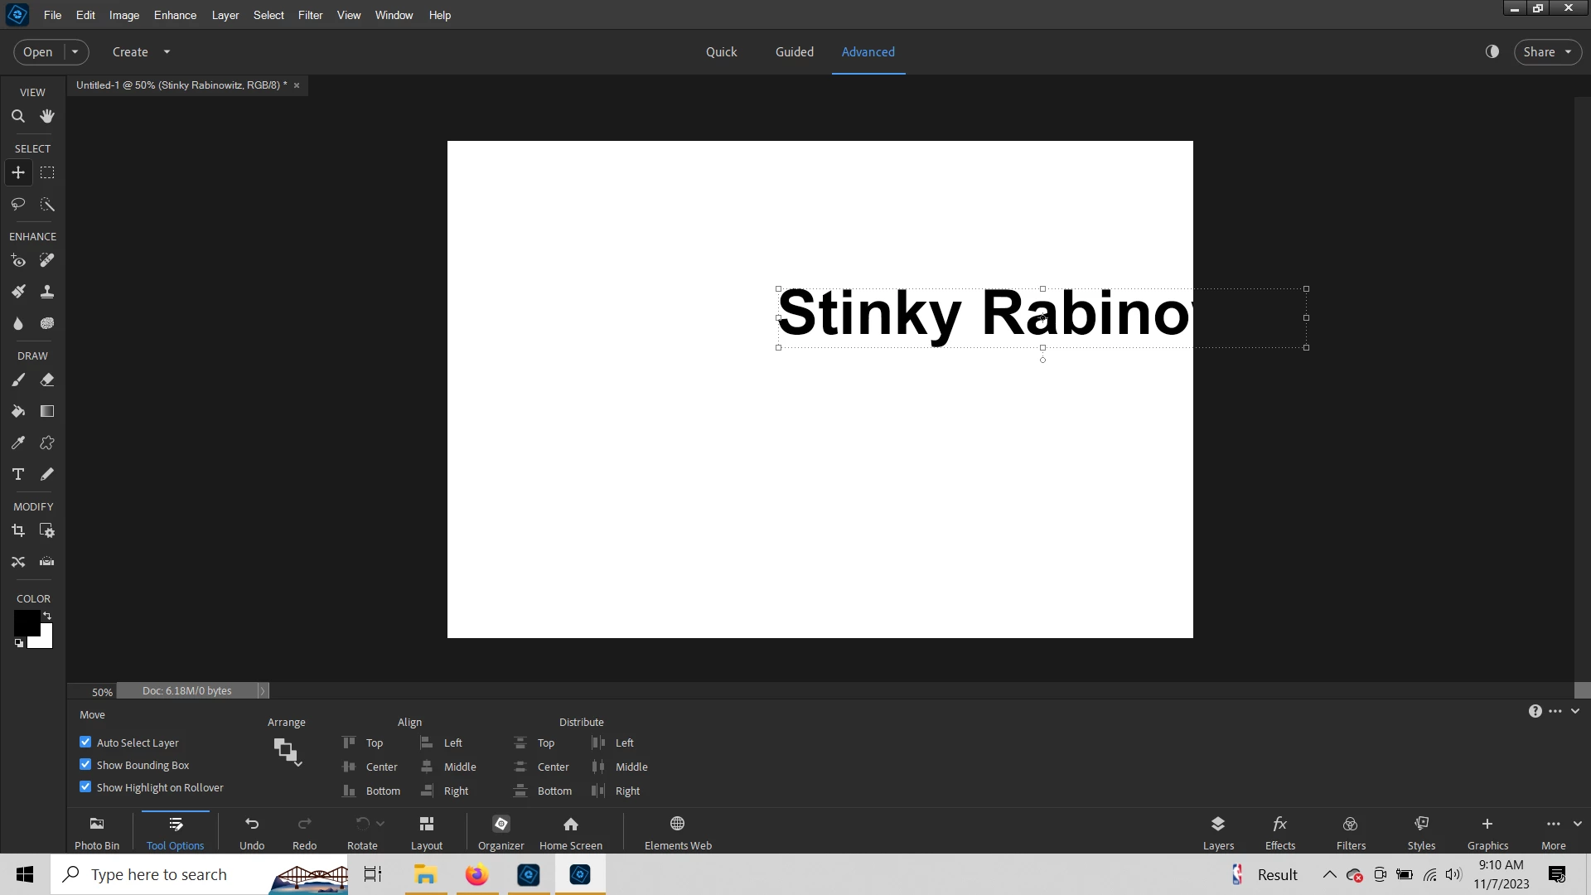Open the Enhance menu

pos(175,15)
